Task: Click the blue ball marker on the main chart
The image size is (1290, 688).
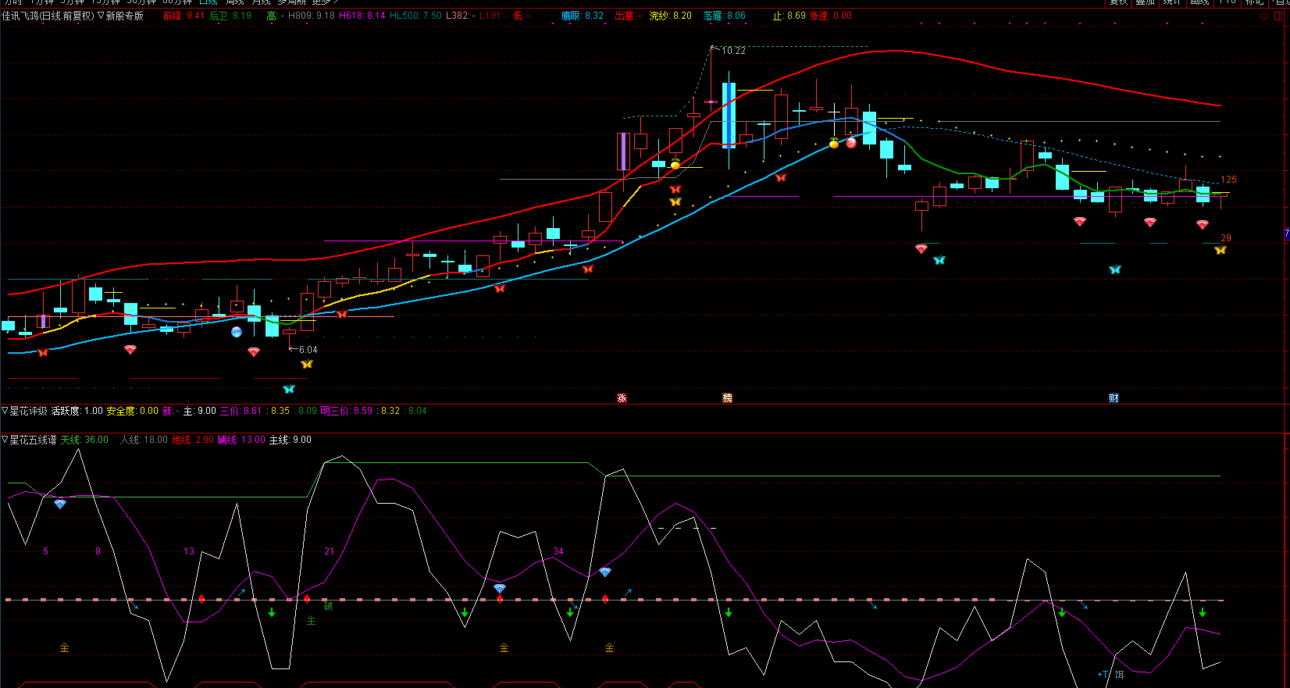Action: tap(237, 332)
